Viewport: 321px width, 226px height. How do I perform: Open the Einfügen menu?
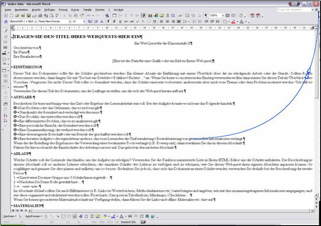pos(50,9)
